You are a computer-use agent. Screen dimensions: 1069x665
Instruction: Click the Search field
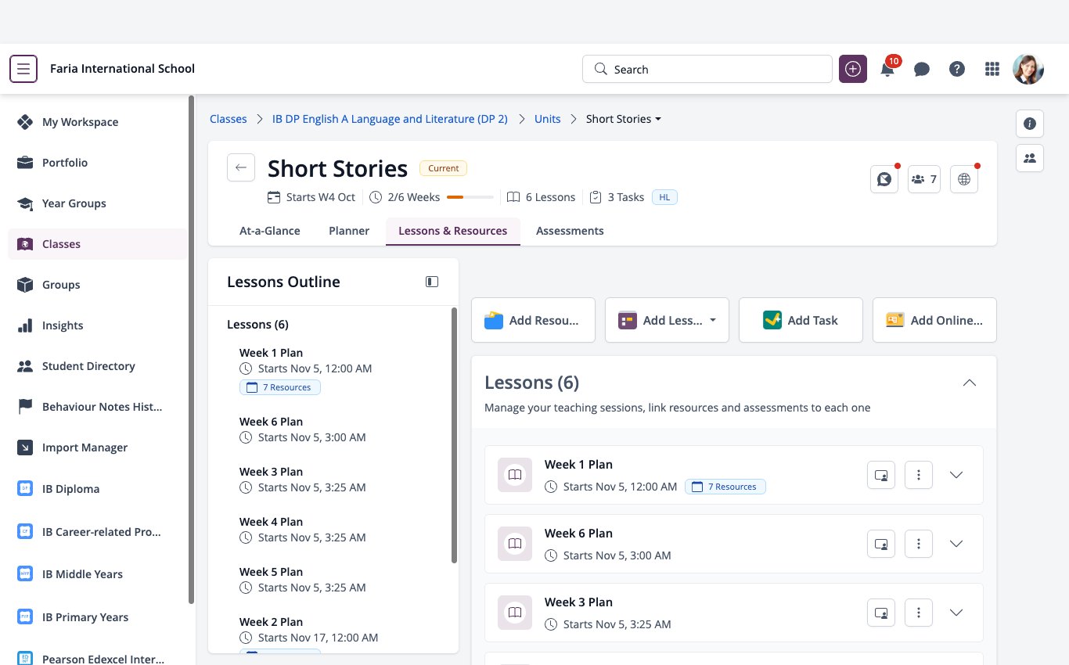(x=707, y=69)
